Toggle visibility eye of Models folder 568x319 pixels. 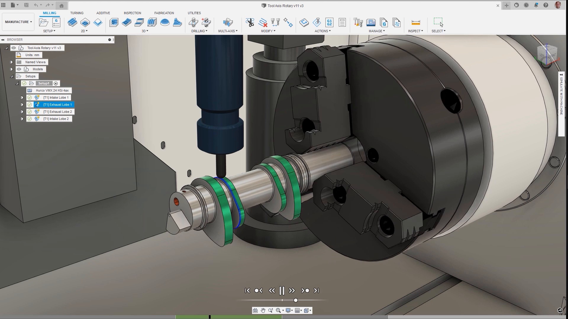coord(19,69)
